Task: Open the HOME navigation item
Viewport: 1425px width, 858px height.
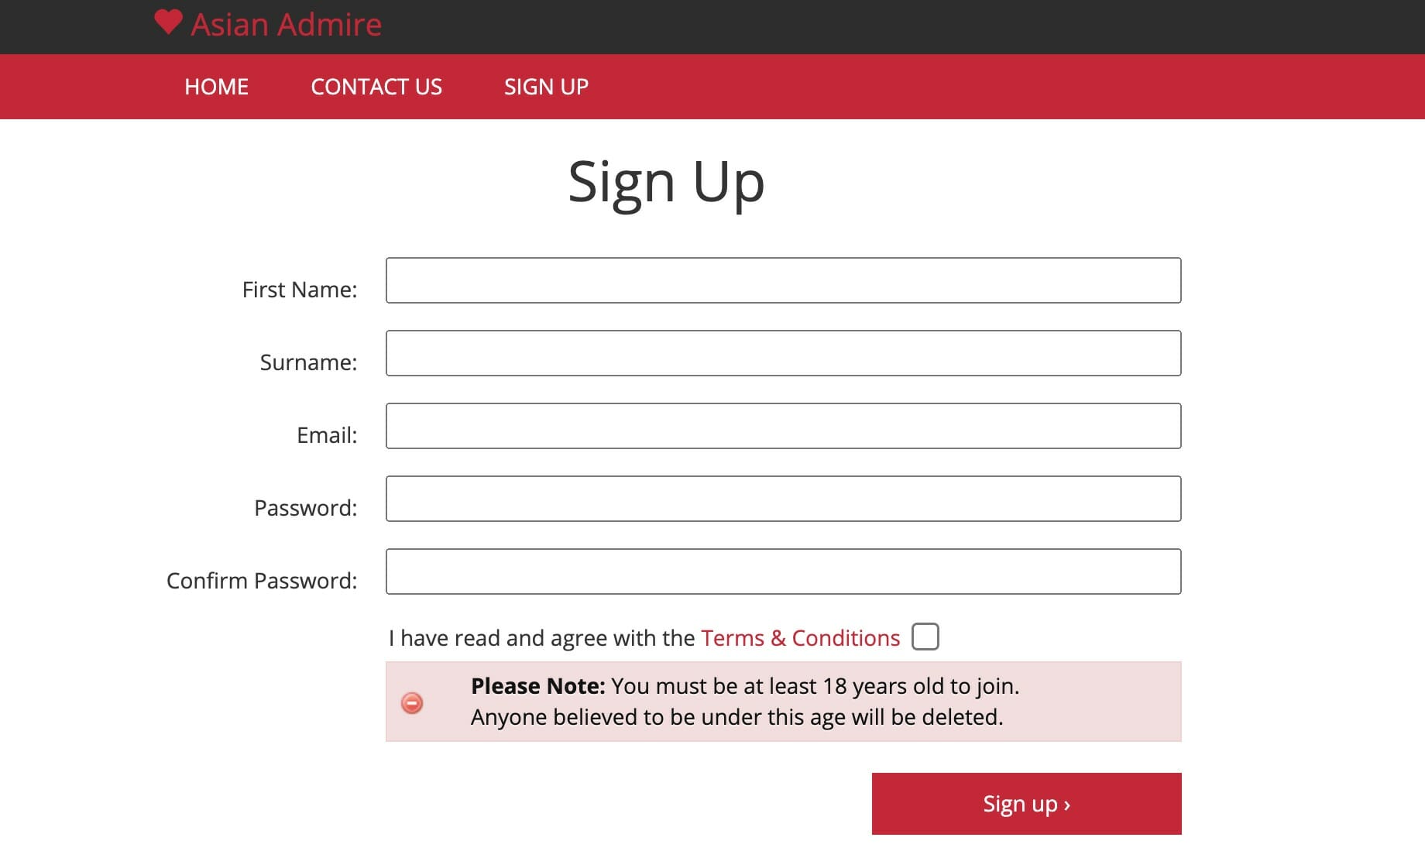Action: click(216, 87)
